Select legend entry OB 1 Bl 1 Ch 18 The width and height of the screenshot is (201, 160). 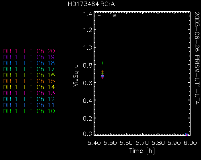click(x=29, y=63)
